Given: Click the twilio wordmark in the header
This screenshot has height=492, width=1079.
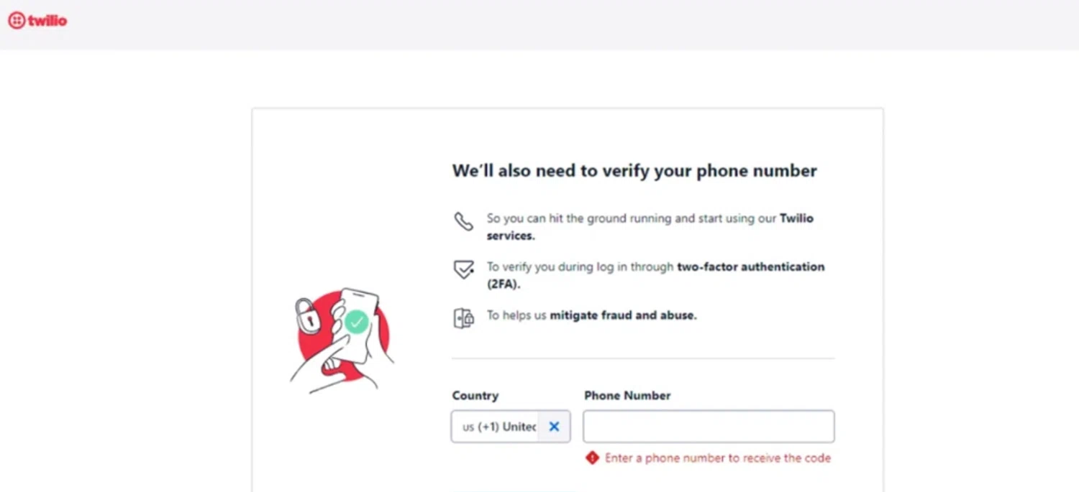Looking at the screenshot, I should coord(47,21).
